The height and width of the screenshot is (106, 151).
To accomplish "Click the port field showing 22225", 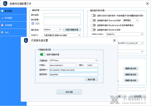I will (92, 65).
